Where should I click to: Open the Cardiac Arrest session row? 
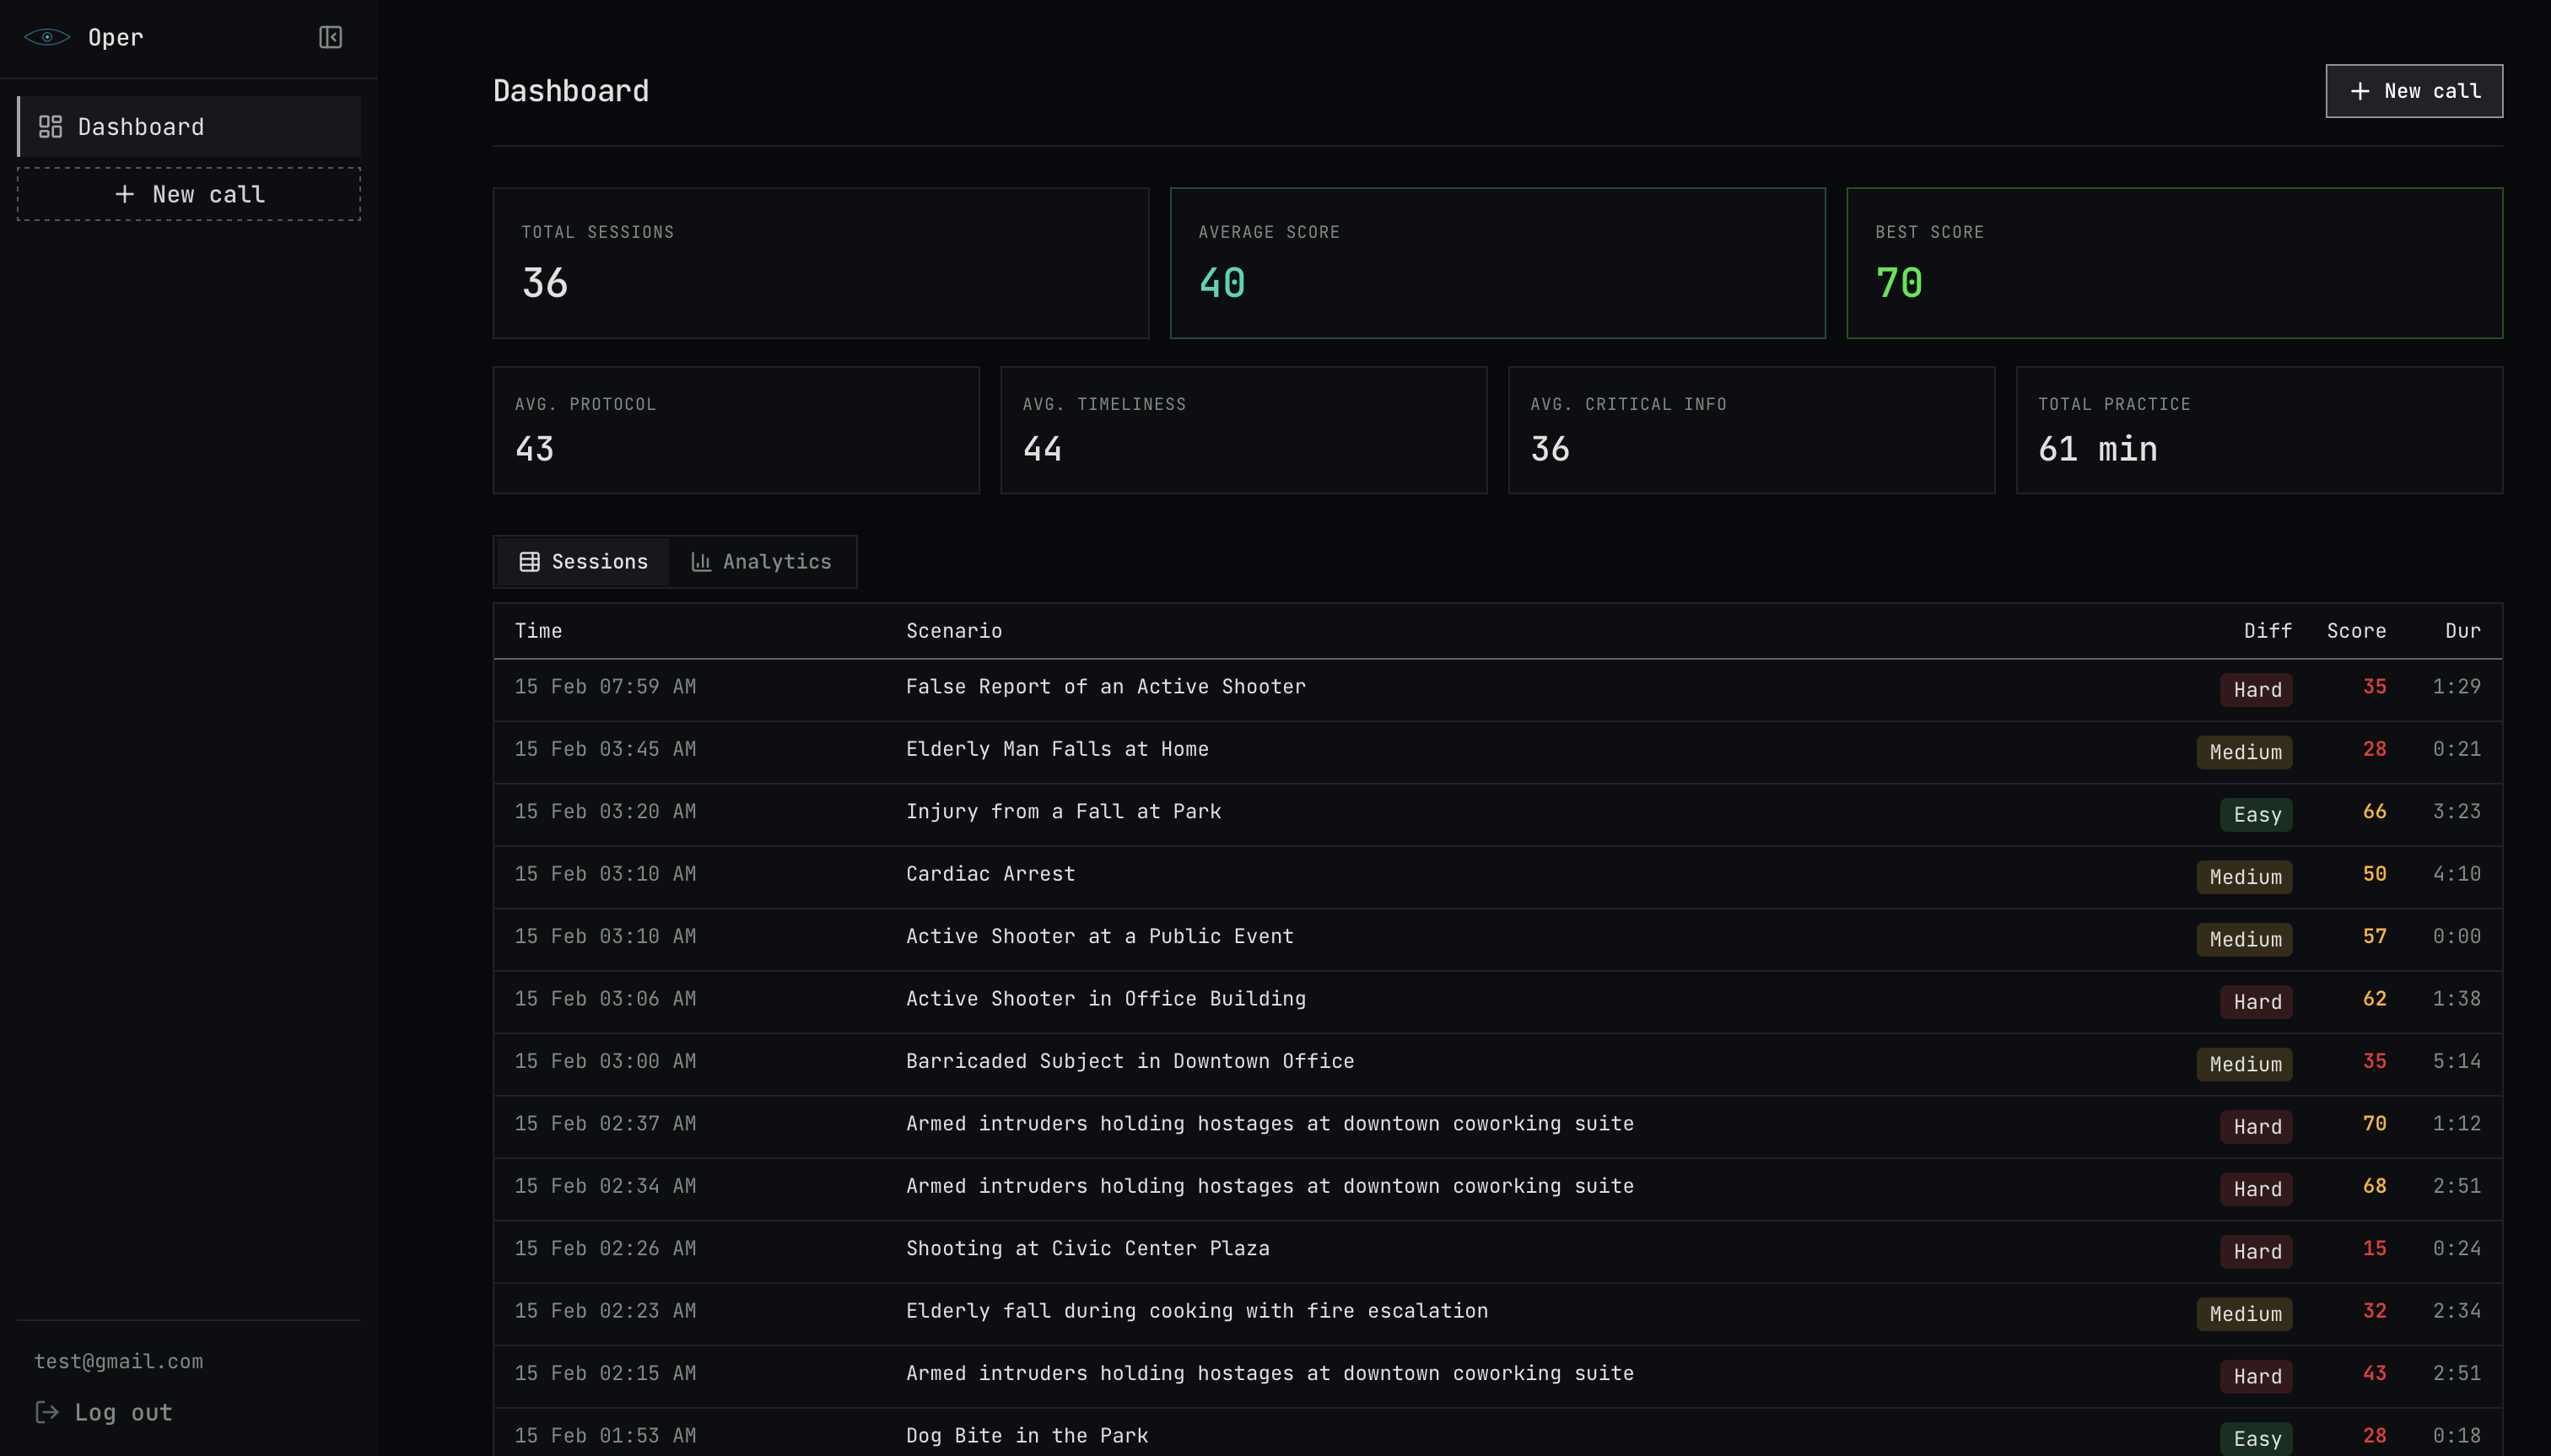[x=990, y=874]
